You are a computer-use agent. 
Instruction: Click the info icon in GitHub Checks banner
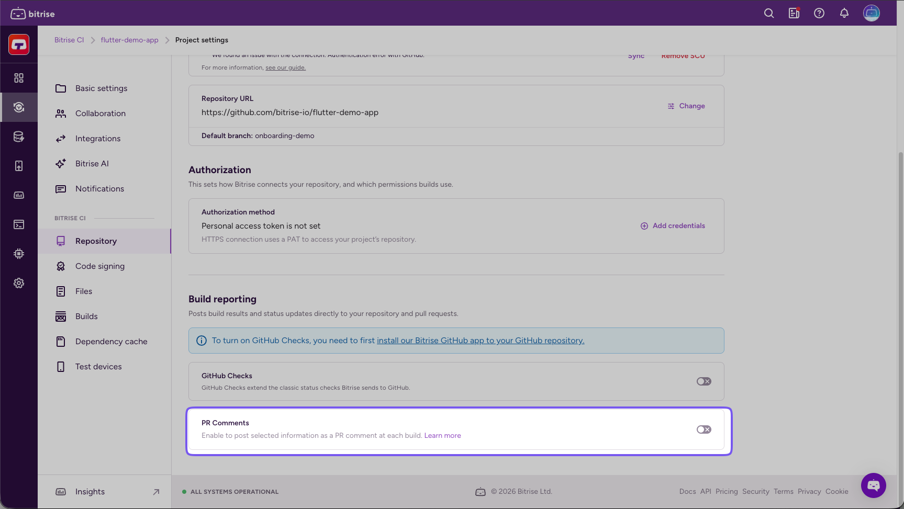click(x=202, y=341)
